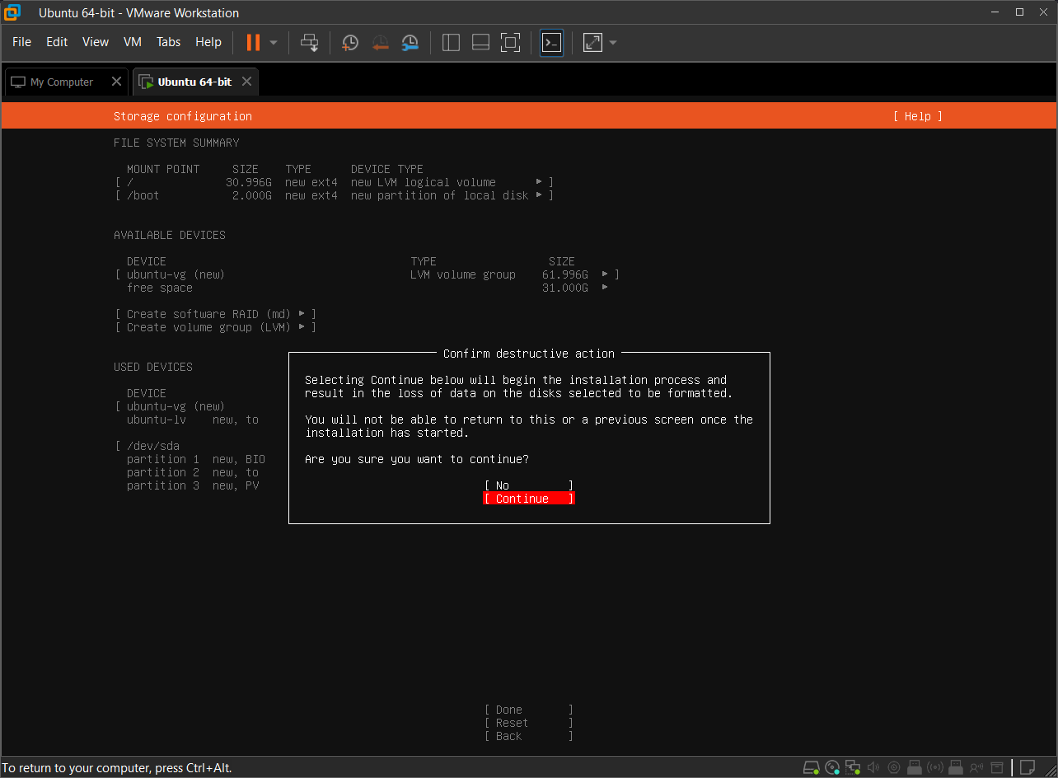Switch to the My Computer tab
Image resolution: width=1058 pixels, height=778 pixels.
tap(62, 82)
